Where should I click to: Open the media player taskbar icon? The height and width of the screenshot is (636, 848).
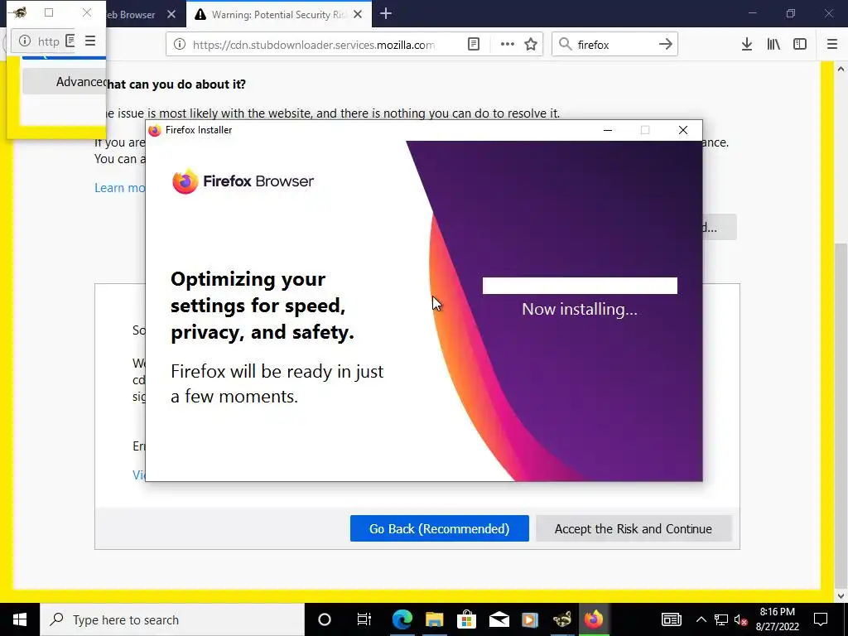(530, 619)
